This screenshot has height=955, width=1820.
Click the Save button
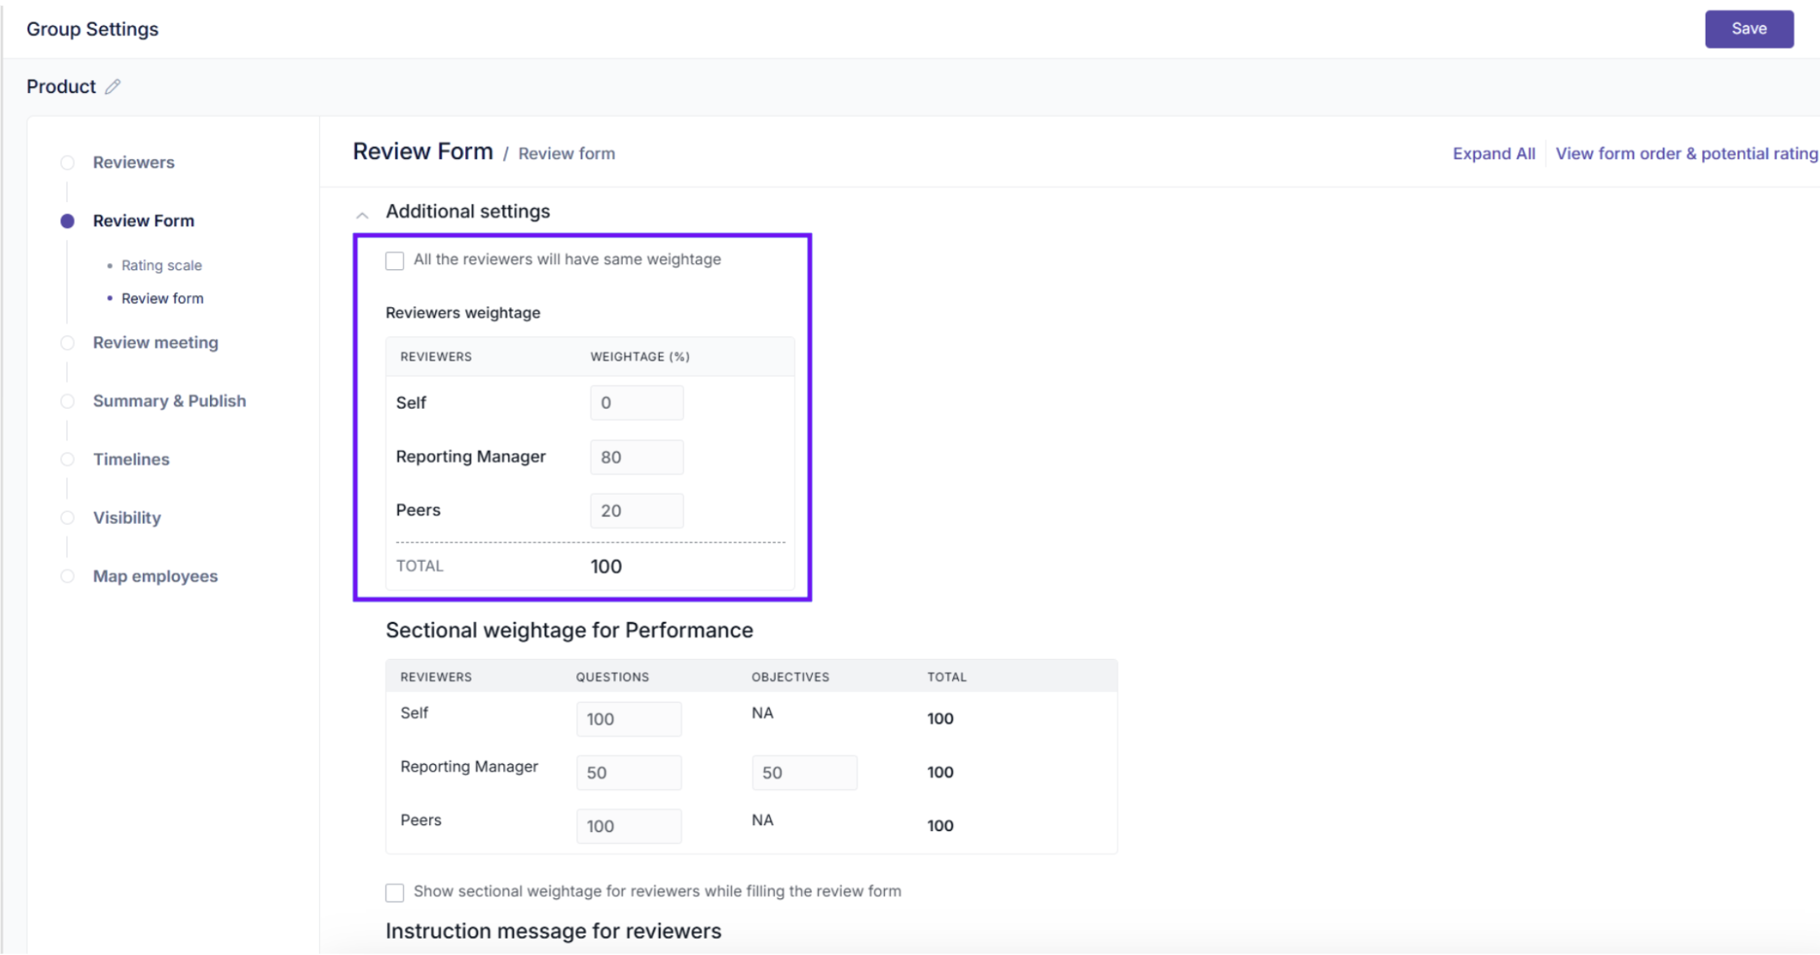click(x=1748, y=29)
